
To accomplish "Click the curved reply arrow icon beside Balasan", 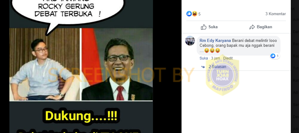I will 203,67.
